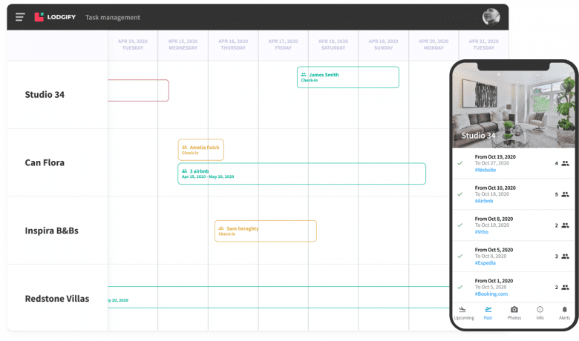The width and height of the screenshot is (579, 341).
Task: Open the hamburger menu in header
Action: click(x=20, y=17)
